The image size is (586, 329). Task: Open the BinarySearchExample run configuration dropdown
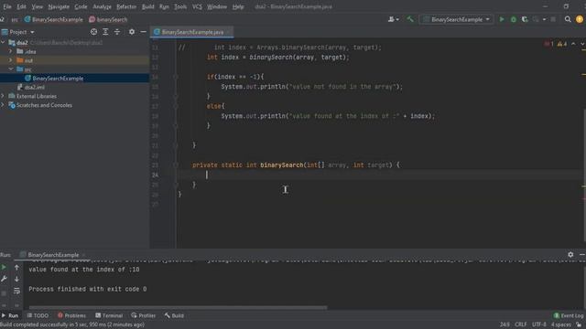click(456, 19)
